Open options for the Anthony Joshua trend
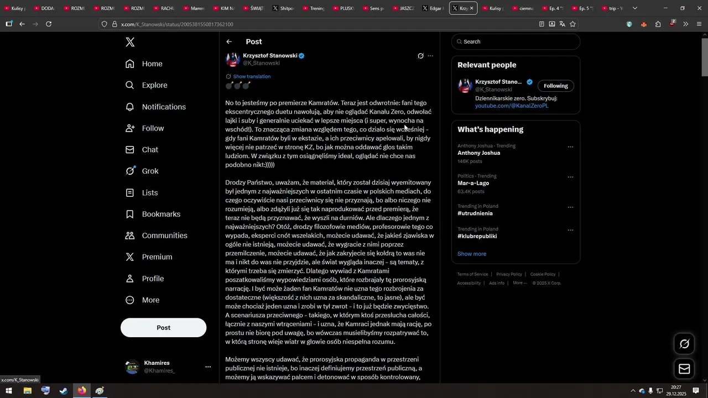Viewport: 708px width, 398px height. point(570,147)
